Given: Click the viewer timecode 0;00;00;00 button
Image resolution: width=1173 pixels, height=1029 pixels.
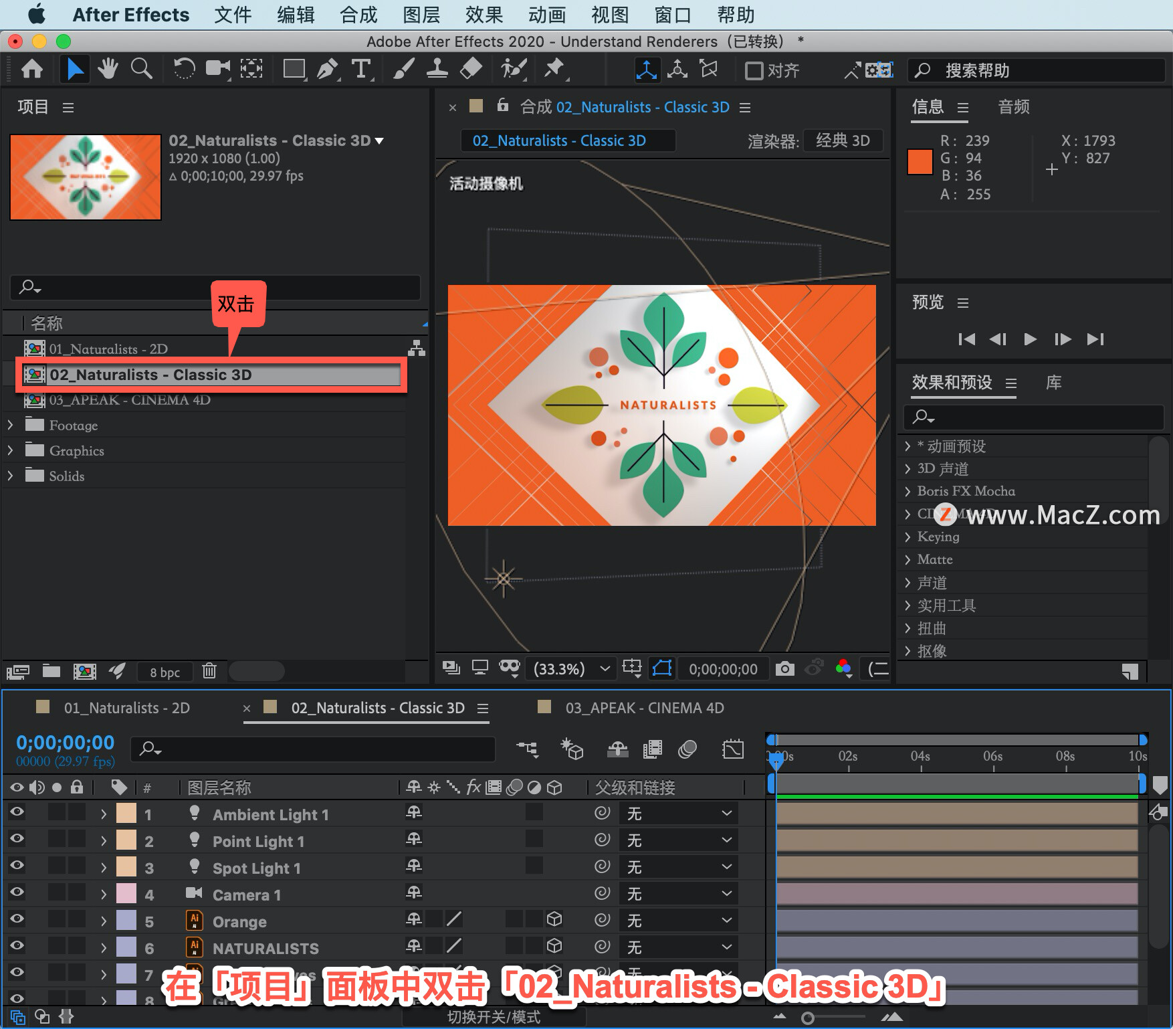Looking at the screenshot, I should point(723,669).
